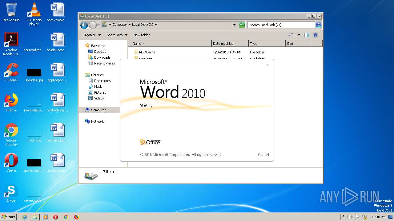
Task: Show the preview pane in Explorer
Action: coord(307,35)
